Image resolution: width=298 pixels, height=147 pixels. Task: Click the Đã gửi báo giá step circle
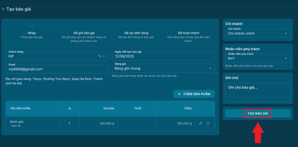pos(84,25)
